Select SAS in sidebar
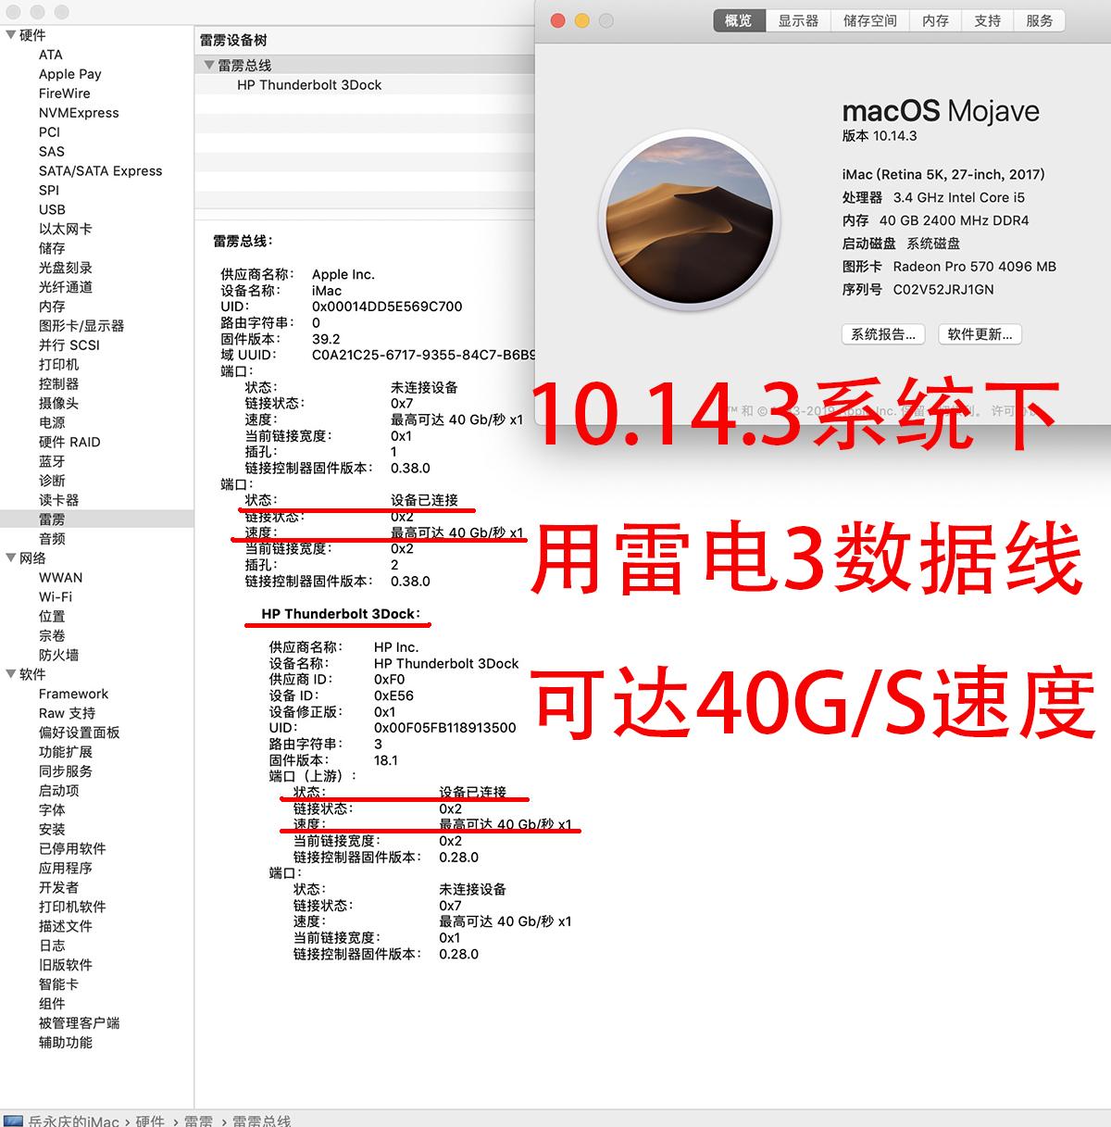 52,152
